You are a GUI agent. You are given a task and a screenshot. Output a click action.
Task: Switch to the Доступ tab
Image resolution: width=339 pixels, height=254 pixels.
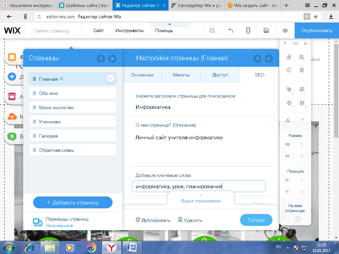(x=220, y=75)
